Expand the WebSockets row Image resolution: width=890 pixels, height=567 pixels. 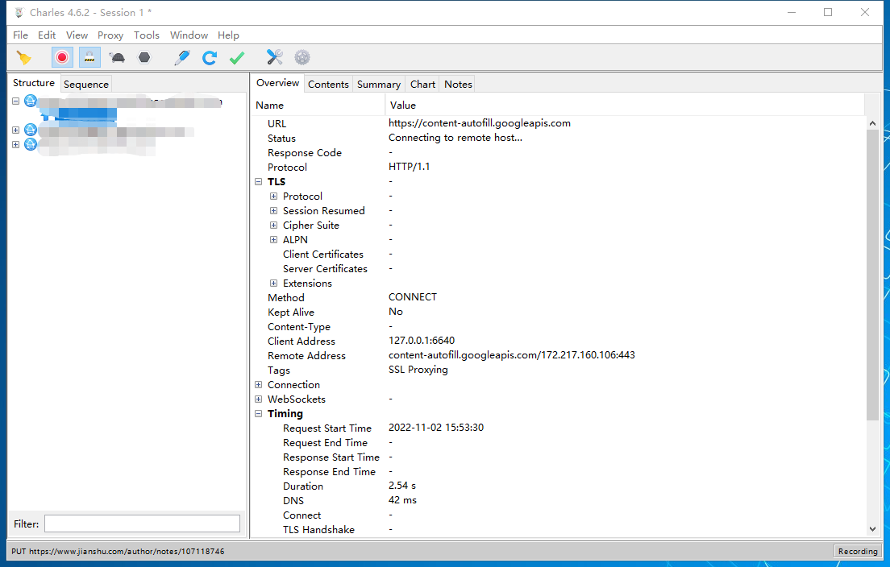258,399
